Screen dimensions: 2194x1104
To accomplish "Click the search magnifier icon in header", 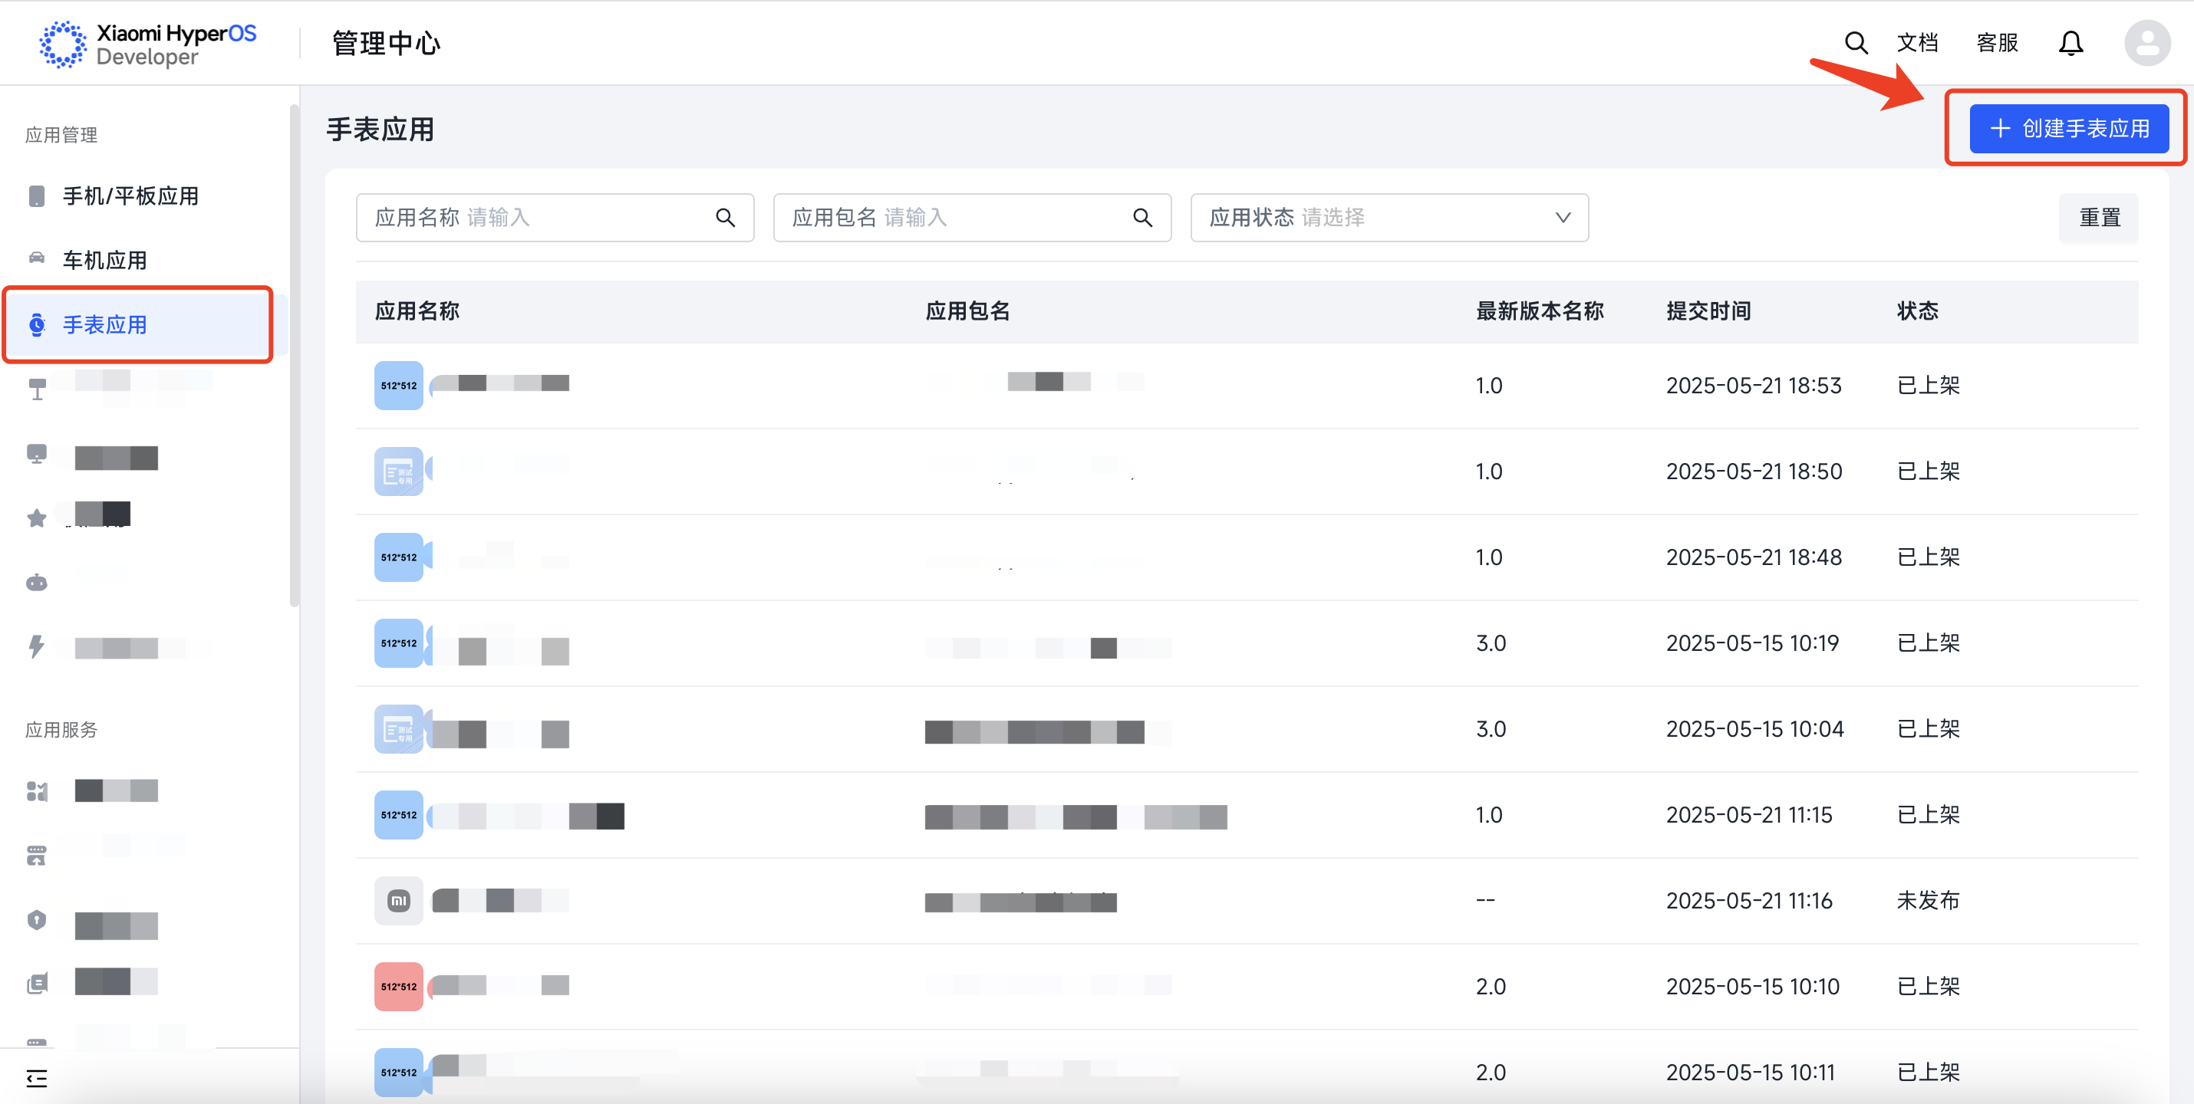I will pos(1856,43).
